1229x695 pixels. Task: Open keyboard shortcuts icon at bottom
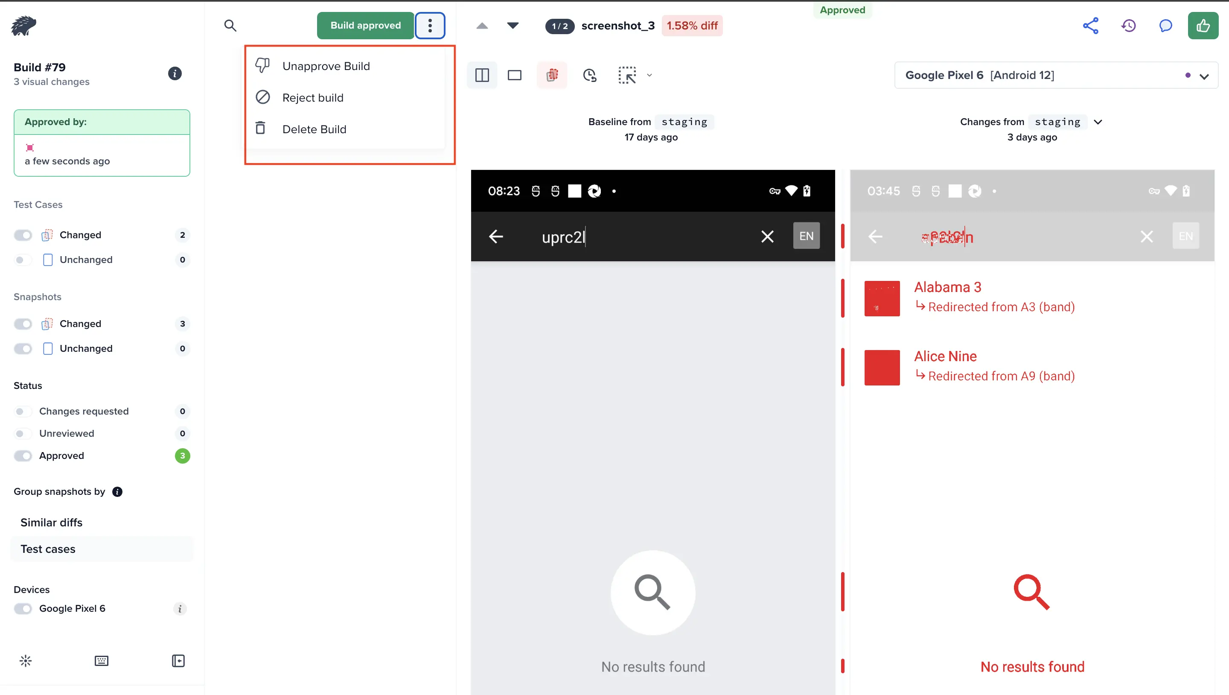pos(102,660)
